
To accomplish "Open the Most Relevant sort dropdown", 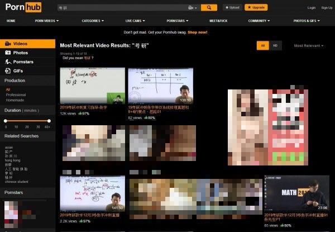I will pyautogui.click(x=308, y=46).
